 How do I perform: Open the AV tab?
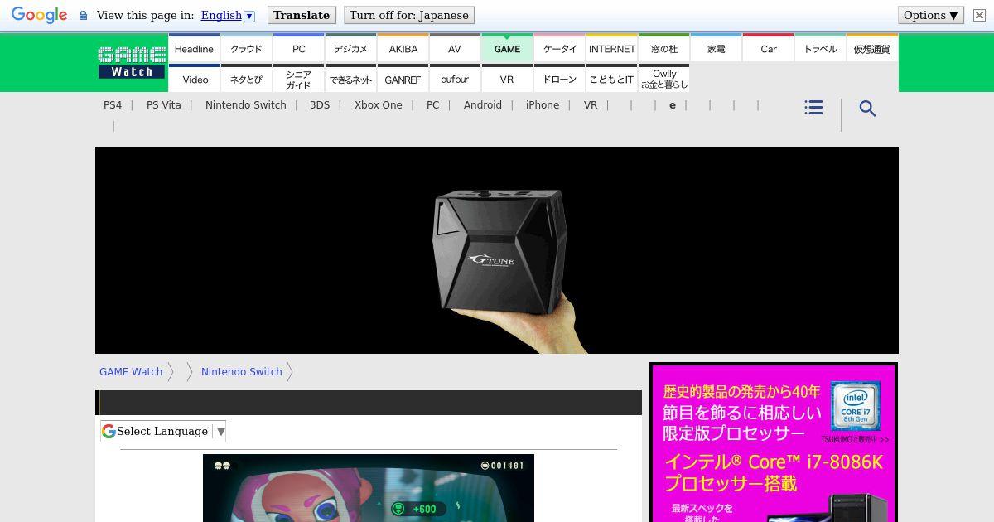455,48
